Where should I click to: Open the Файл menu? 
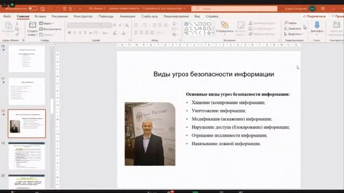pos(7,17)
